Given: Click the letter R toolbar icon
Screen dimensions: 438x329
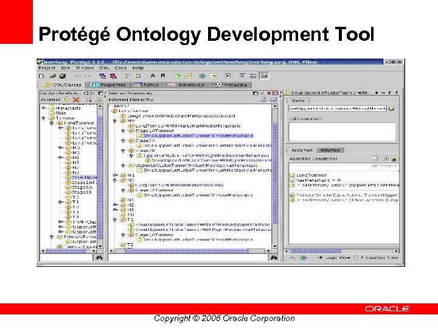Looking at the screenshot, I should pyautogui.click(x=163, y=76).
